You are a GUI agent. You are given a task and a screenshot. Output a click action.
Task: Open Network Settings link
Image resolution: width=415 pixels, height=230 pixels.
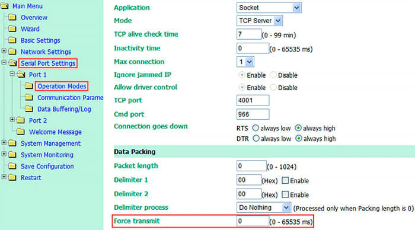46,52
